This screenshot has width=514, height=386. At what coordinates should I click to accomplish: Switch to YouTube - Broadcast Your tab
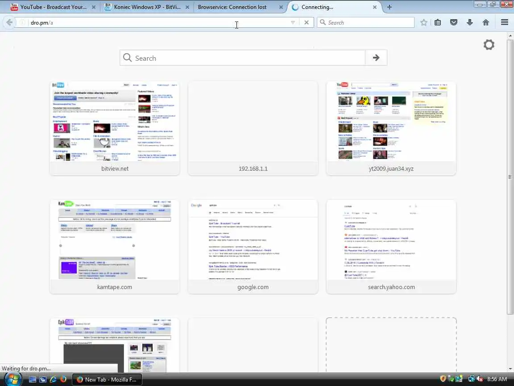(x=53, y=7)
